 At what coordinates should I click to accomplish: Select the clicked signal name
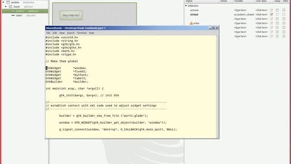coord(194,15)
